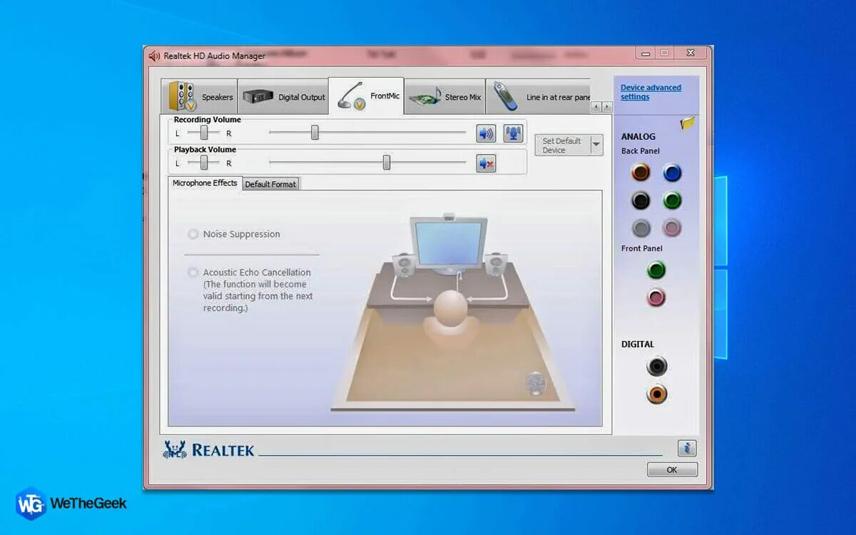This screenshot has width=856, height=535.
Task: Select the orange digital jack
Action: pyautogui.click(x=657, y=394)
